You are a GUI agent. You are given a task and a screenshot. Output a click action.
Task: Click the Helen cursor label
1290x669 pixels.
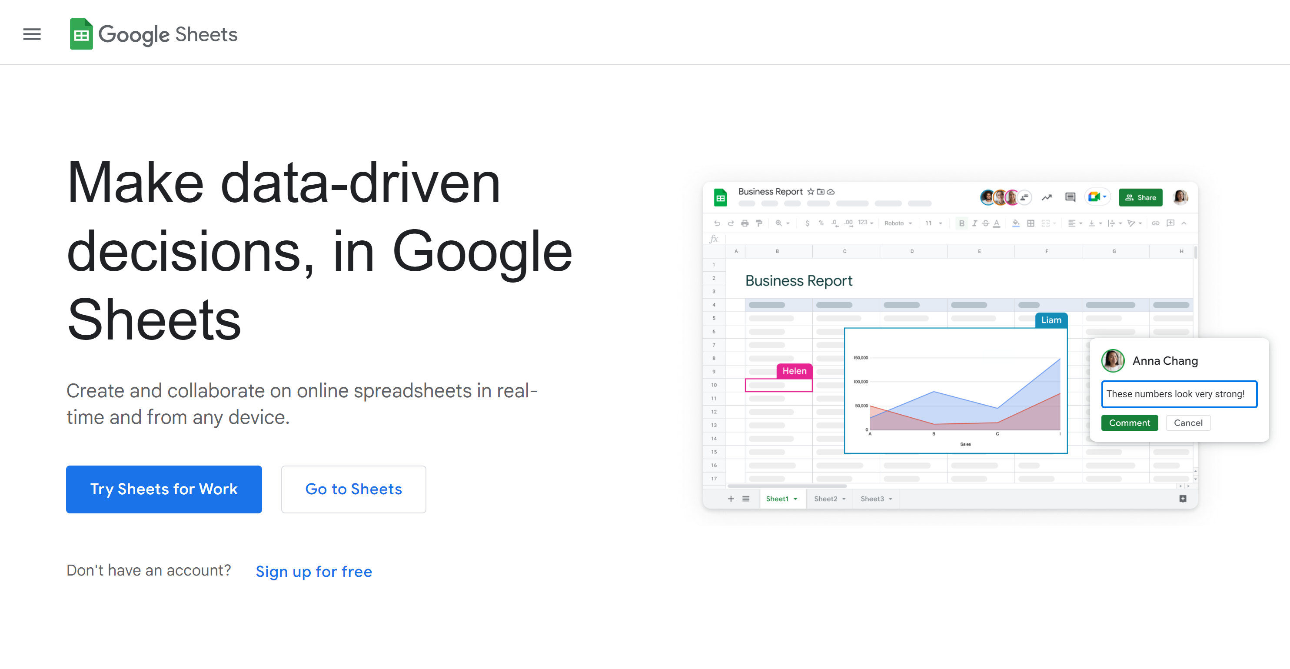point(794,371)
